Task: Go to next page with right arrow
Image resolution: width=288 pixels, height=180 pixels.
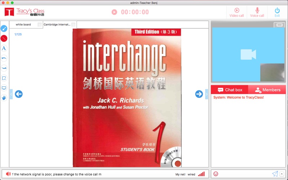Action: pyautogui.click(x=199, y=94)
